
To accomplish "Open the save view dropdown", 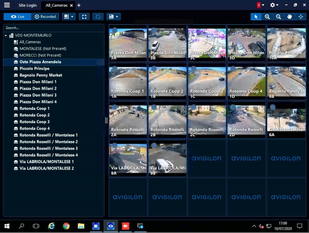I will (113, 17).
